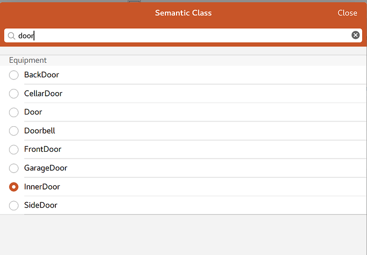
Task: Click the SideDoor label text
Action: coord(40,205)
